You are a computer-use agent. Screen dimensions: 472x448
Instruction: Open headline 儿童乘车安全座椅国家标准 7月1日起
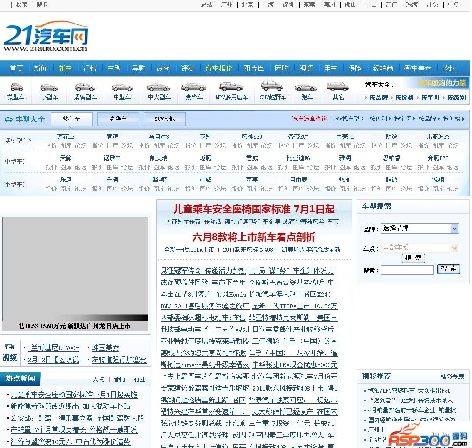254,209
